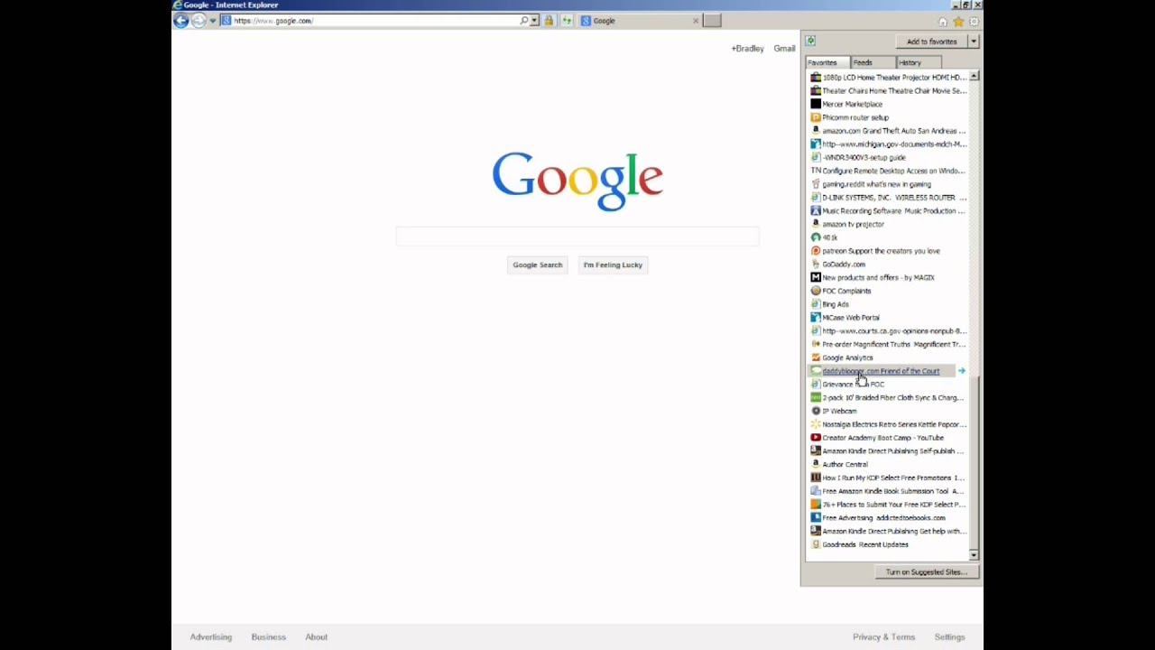Click the Google Search button

click(x=538, y=265)
